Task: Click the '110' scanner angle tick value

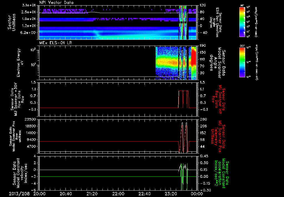Action: click(x=203, y=59)
